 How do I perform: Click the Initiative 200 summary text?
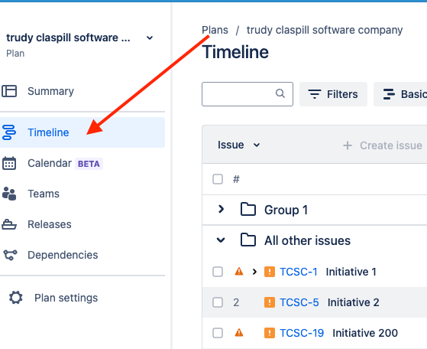coord(365,333)
